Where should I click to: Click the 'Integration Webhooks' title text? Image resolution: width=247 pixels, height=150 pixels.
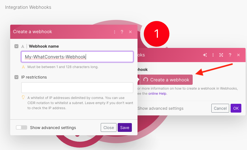pos(28,7)
